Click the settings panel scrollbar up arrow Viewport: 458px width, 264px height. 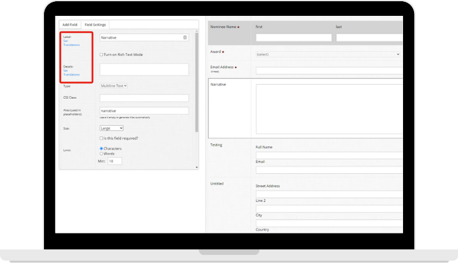click(x=197, y=31)
